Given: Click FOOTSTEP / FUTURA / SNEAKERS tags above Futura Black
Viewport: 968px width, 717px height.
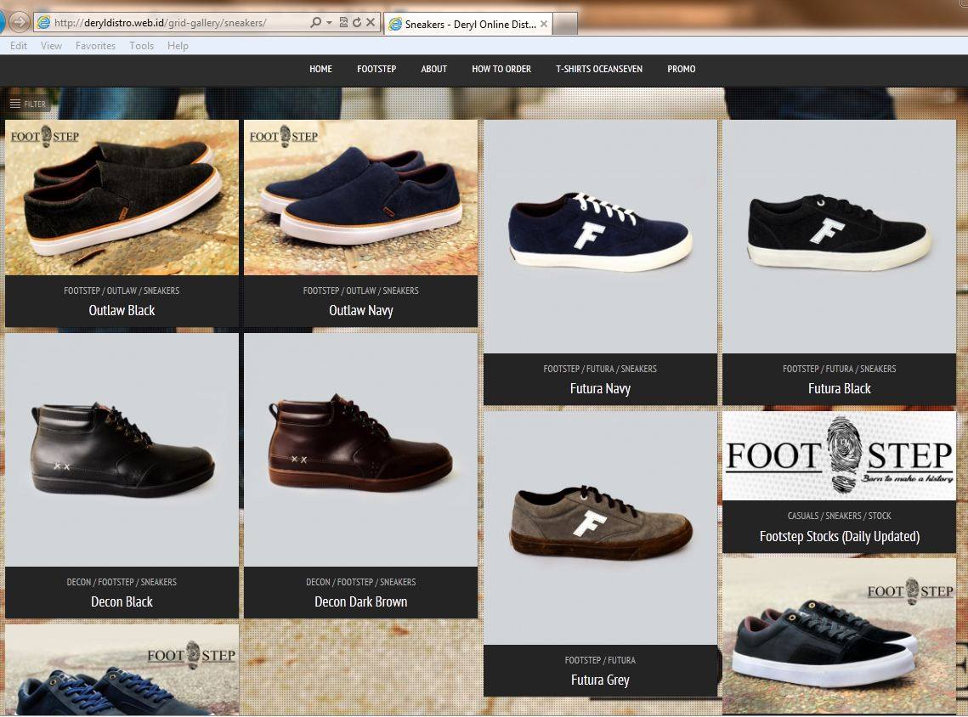Looking at the screenshot, I should (x=840, y=369).
